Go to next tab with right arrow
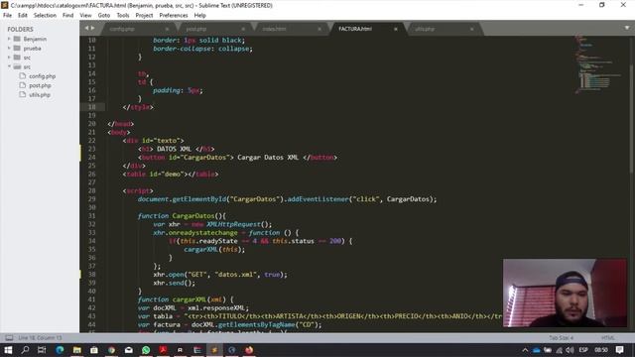 click(92, 28)
